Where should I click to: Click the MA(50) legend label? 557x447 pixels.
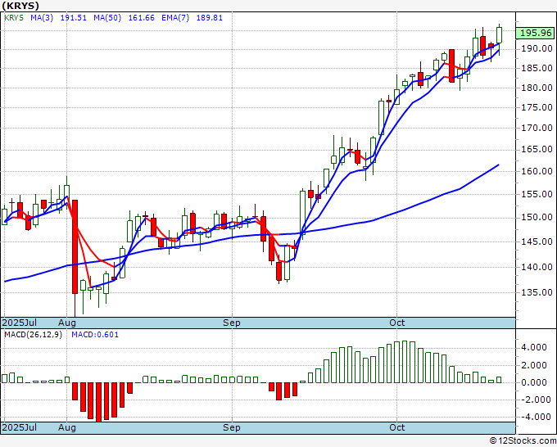tap(107, 18)
